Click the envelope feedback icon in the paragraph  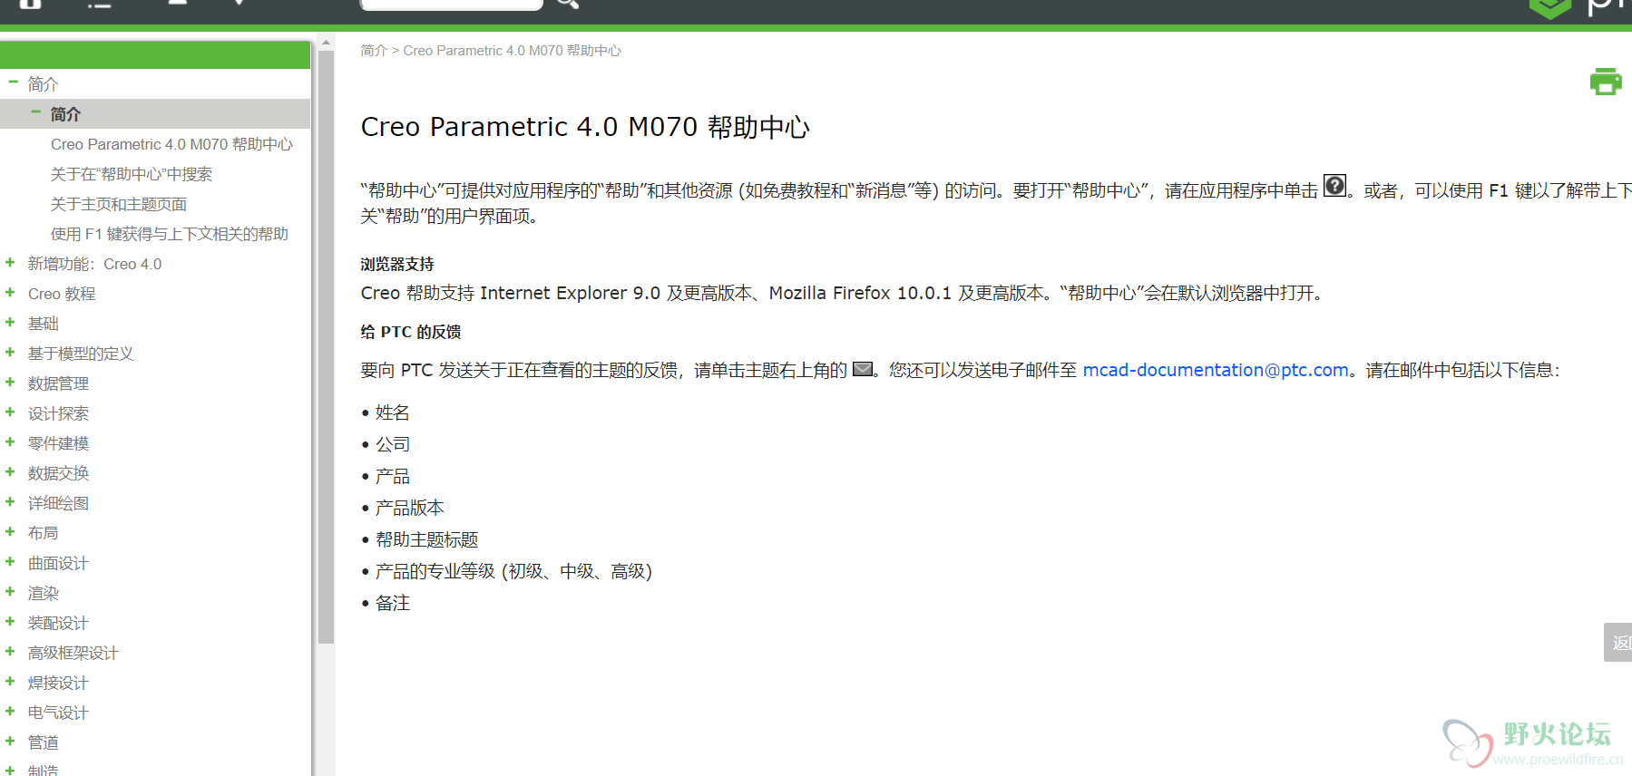tap(863, 369)
